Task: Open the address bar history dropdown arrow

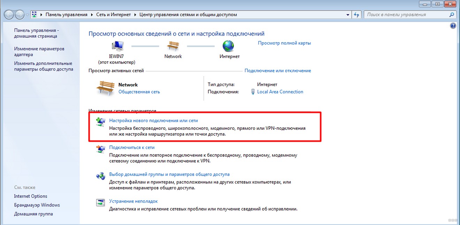Action: (x=348, y=15)
